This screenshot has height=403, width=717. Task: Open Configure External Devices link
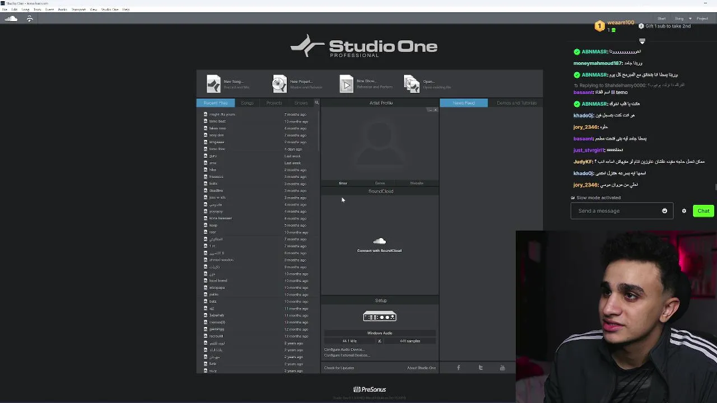tap(347, 355)
